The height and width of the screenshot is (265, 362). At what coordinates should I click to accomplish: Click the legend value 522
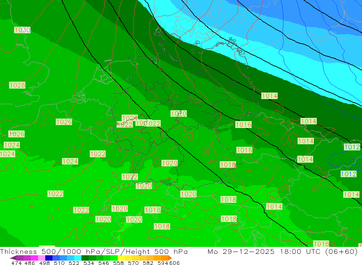pos(74,263)
